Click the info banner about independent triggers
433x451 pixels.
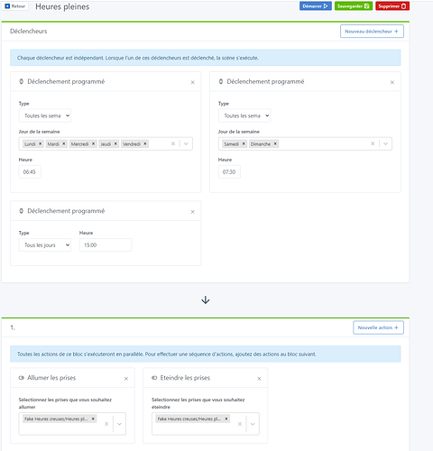point(206,58)
